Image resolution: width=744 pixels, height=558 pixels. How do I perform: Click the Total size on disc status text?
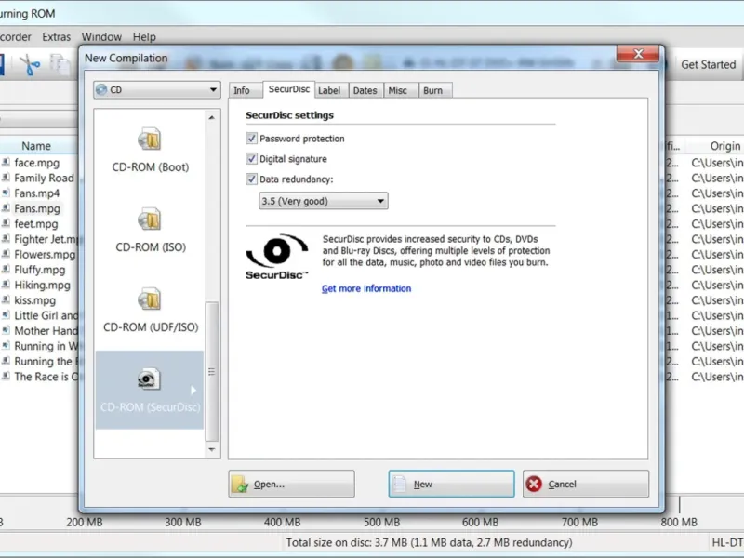click(429, 542)
